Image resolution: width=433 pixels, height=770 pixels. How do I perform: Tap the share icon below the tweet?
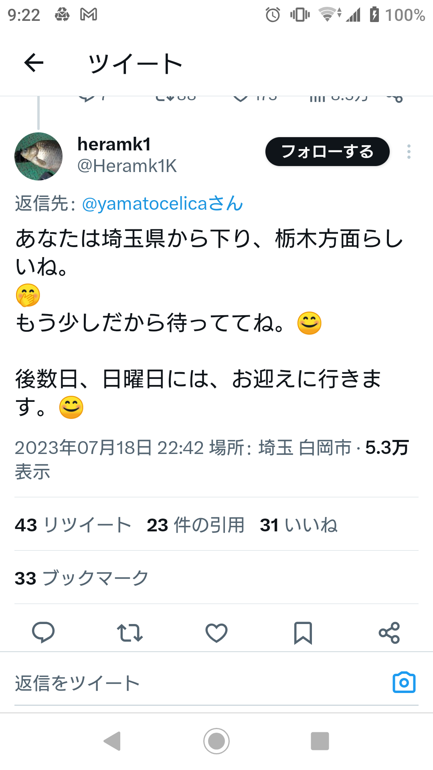point(389,633)
